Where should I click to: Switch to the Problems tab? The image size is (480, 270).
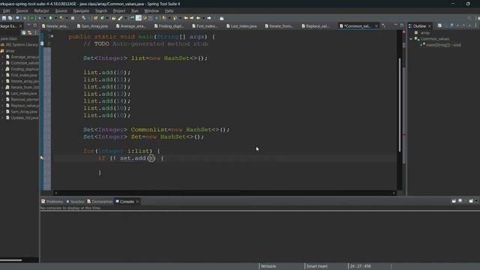click(52, 202)
